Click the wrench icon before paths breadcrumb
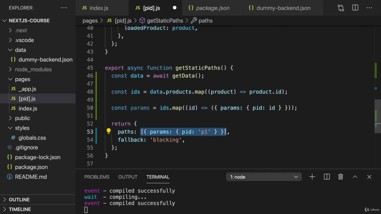The height and width of the screenshot is (214, 381). [194, 21]
